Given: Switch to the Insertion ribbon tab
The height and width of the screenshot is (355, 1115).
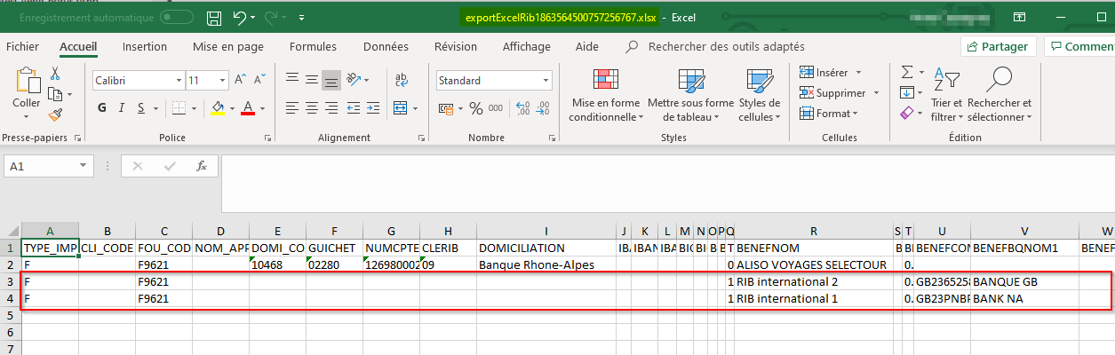Looking at the screenshot, I should 144,47.
